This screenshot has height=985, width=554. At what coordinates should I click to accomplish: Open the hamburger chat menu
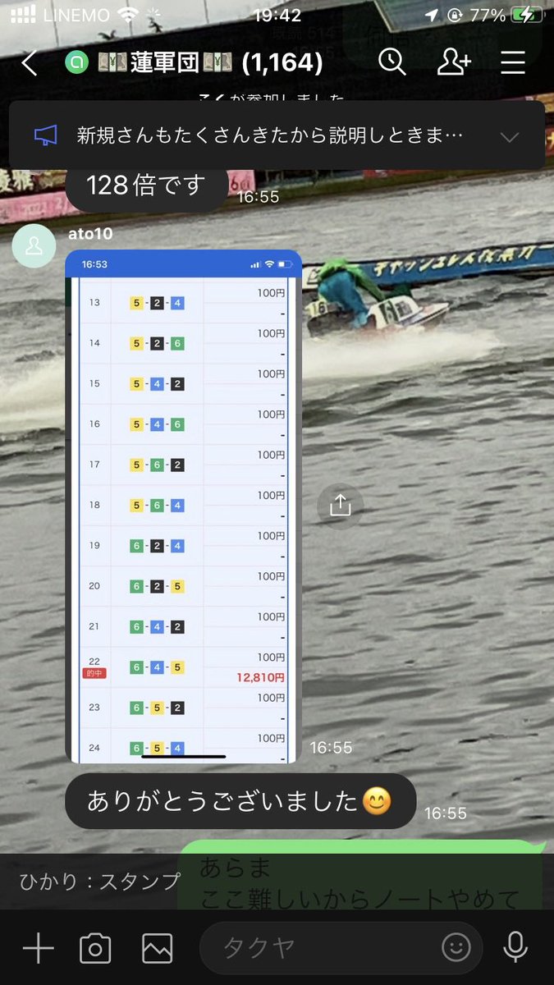click(x=513, y=62)
